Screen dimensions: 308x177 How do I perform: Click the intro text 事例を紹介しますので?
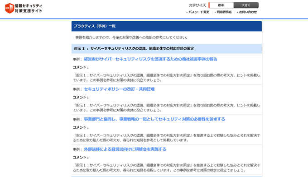132,37
